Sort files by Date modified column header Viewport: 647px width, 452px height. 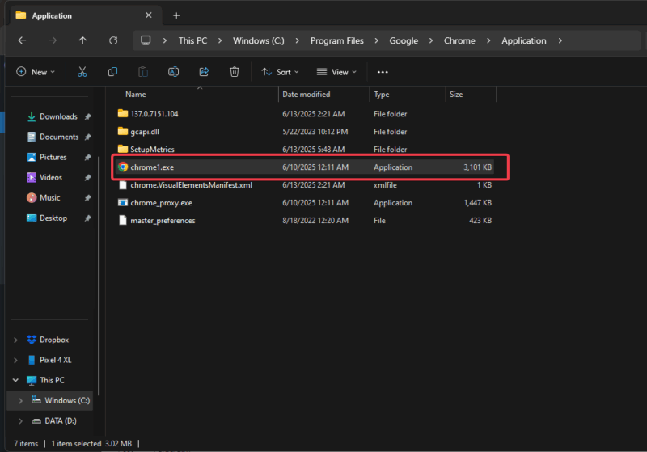coord(306,95)
